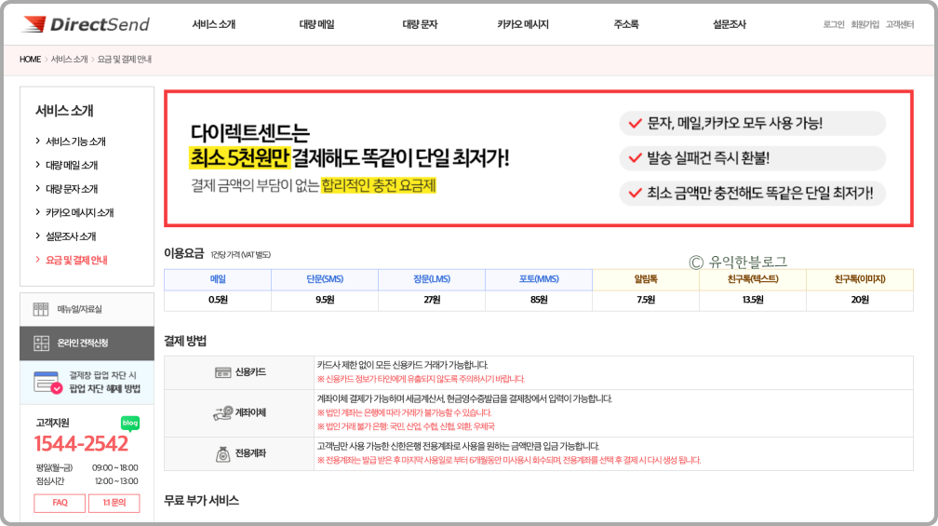Image resolution: width=938 pixels, height=526 pixels.
Task: Click banner headline 최소 5천원만 text
Action: [239, 158]
